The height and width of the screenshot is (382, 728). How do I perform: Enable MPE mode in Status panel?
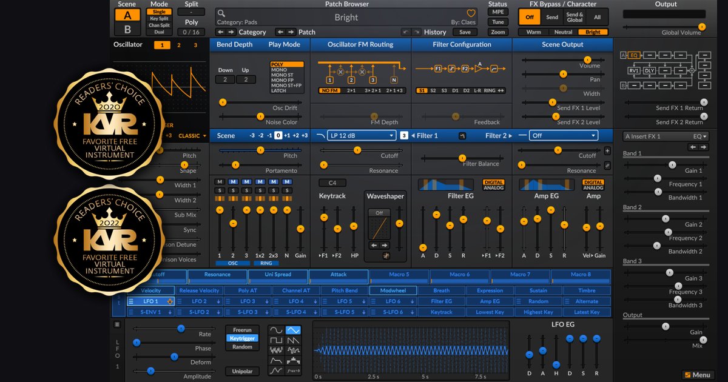497,12
